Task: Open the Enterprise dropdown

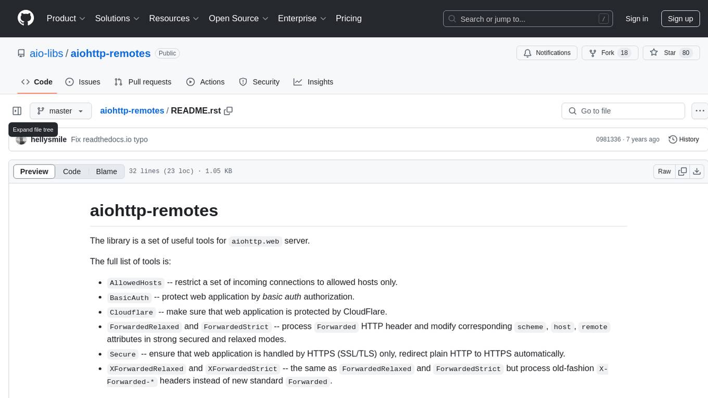Action: point(302,18)
